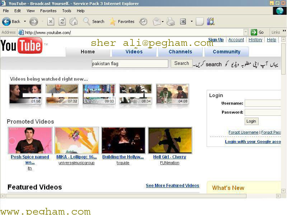
Task: Click the Password input field
Action: pos(263,112)
